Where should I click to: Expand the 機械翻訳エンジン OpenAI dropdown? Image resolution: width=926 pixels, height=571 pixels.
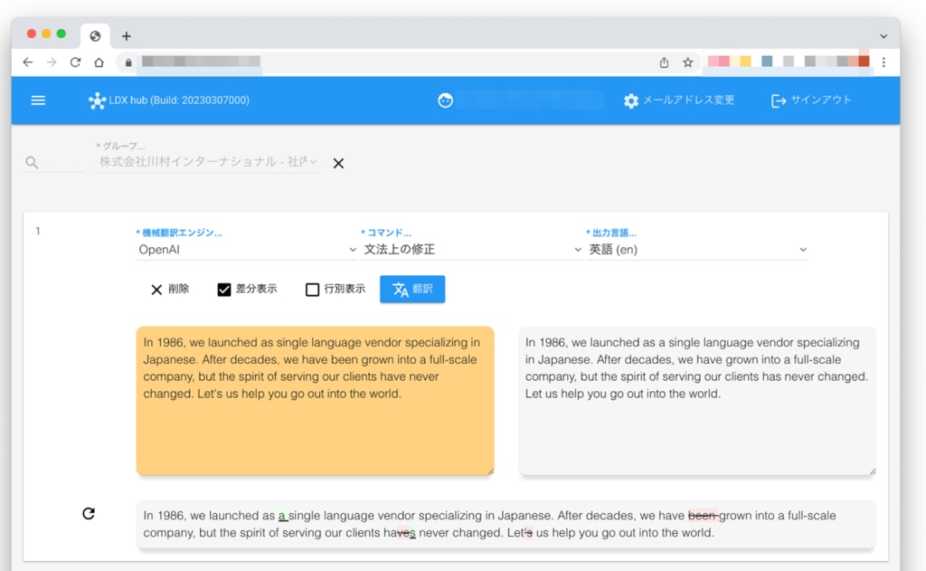[246, 250]
